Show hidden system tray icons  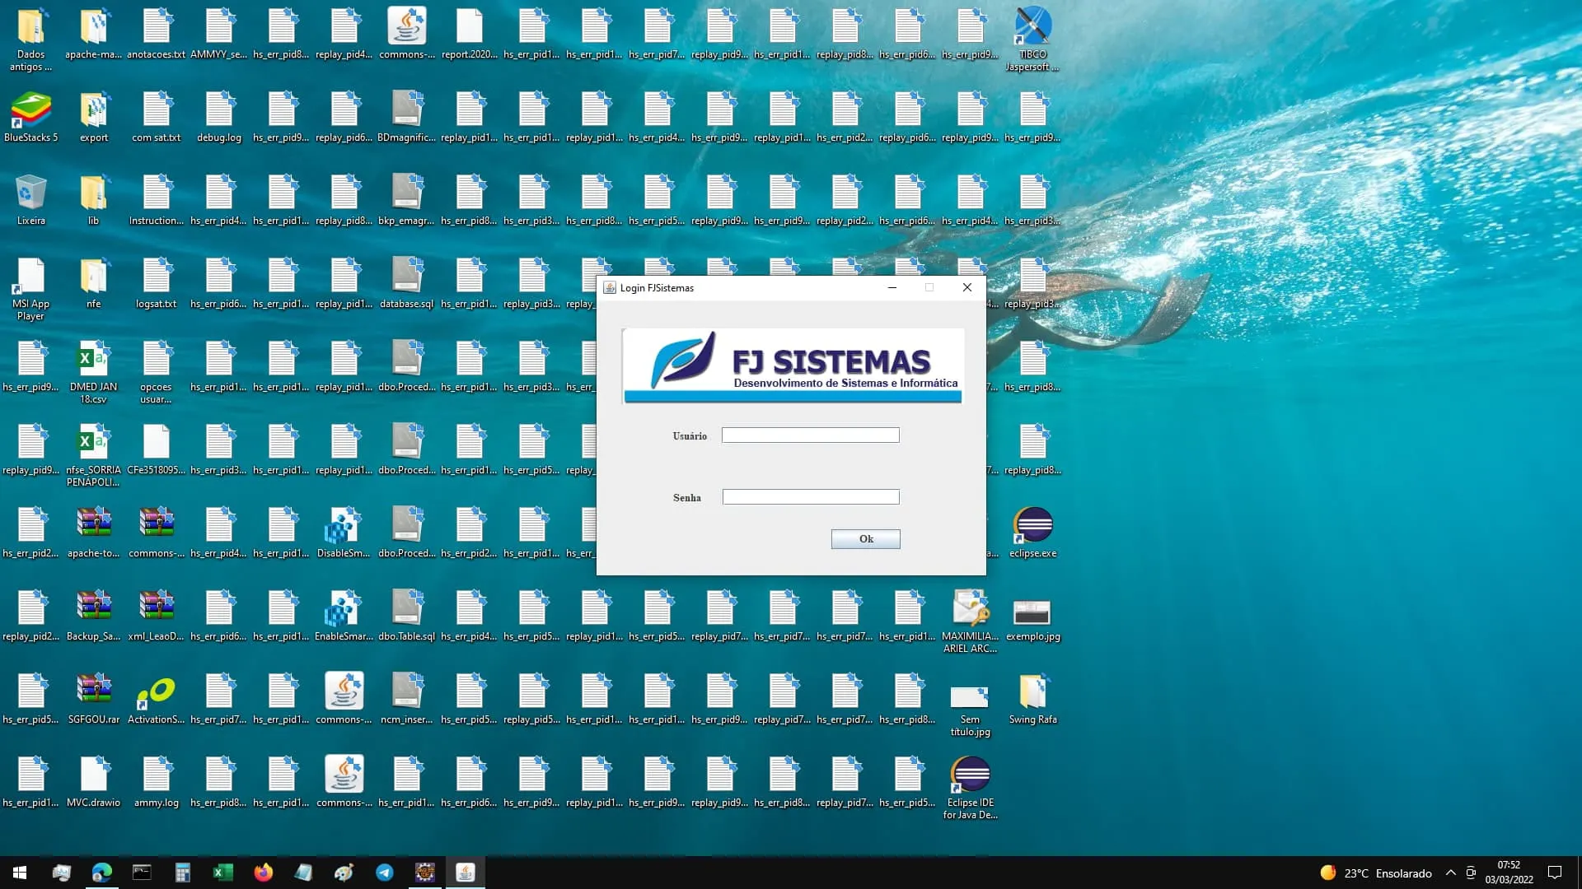click(x=1450, y=873)
